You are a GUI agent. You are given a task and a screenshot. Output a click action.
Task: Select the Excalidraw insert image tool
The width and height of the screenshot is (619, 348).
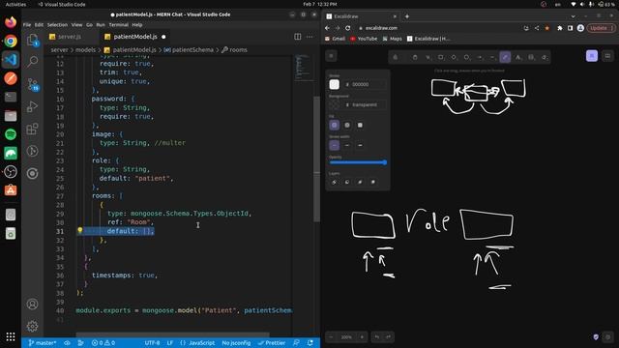coord(531,57)
